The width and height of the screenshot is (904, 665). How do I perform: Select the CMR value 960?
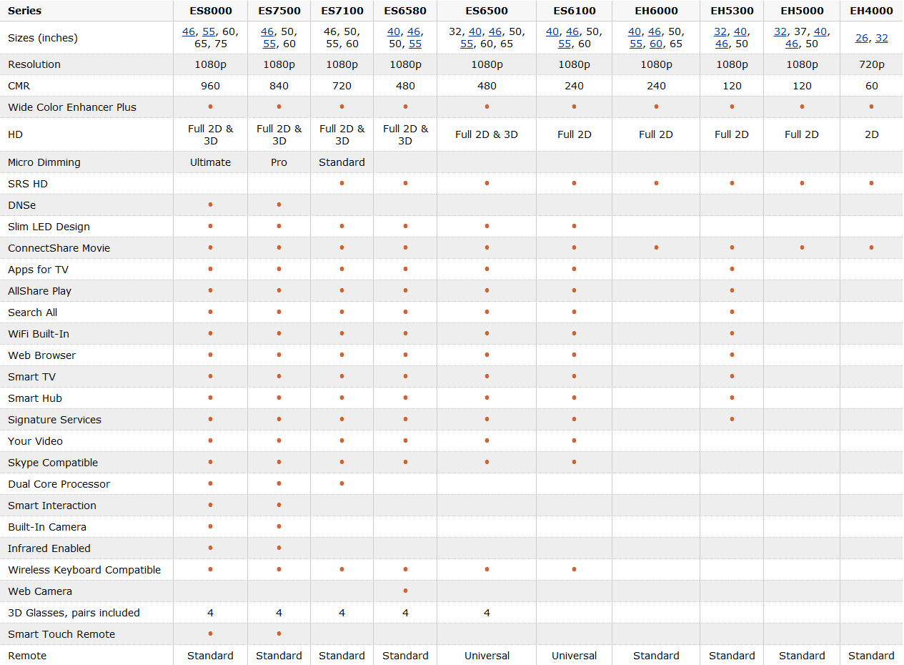[211, 86]
